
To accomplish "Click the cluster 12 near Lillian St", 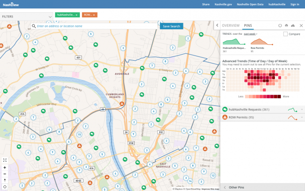I will point(213,175).
